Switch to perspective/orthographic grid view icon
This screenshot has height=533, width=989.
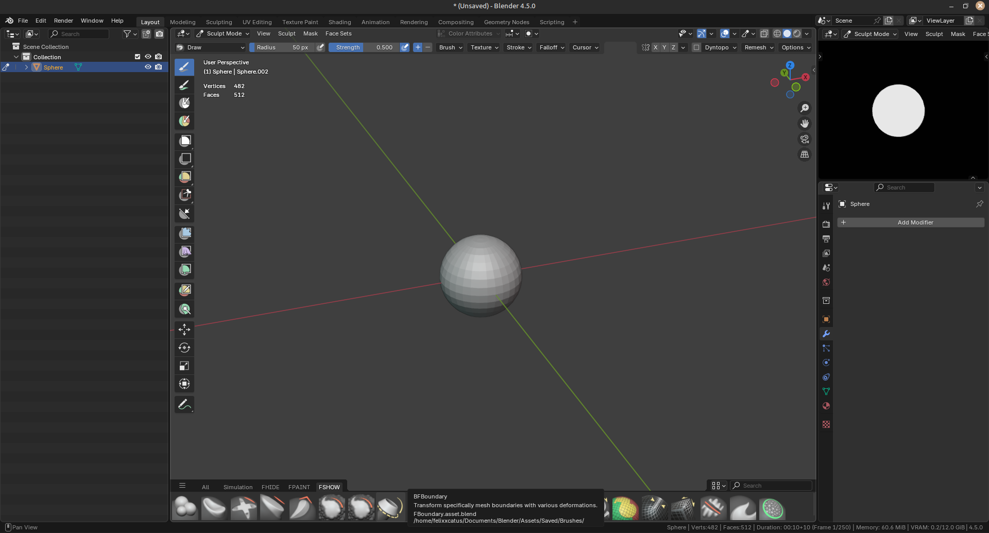click(x=804, y=154)
